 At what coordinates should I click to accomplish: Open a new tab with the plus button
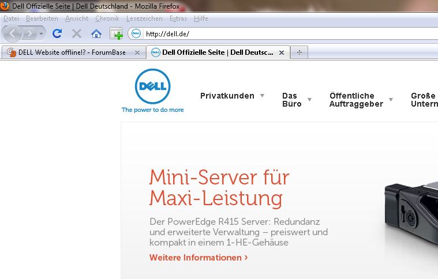299,52
